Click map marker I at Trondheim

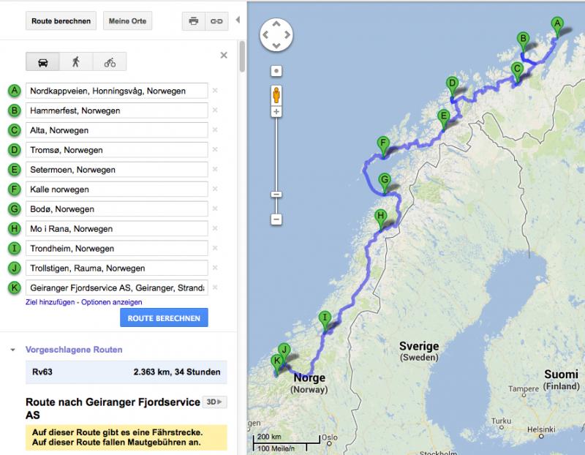click(325, 319)
